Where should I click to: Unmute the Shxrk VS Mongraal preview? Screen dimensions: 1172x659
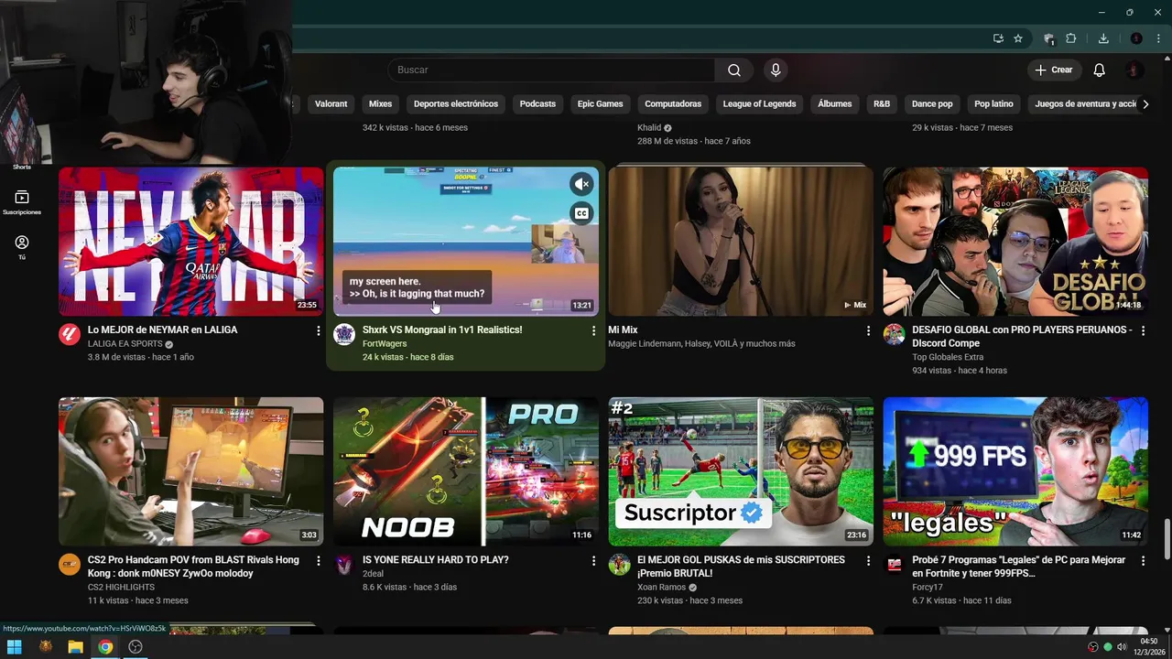pyautogui.click(x=581, y=184)
